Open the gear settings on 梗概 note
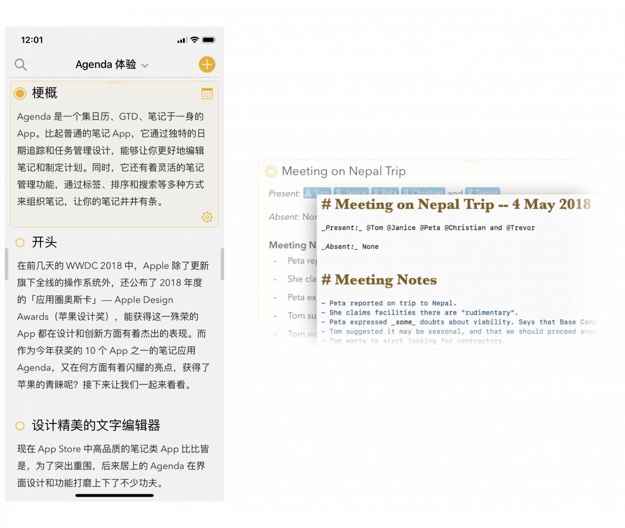 [207, 217]
